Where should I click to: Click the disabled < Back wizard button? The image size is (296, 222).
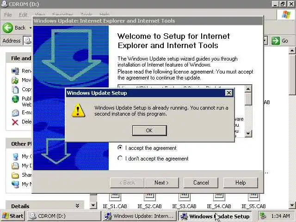(127, 183)
